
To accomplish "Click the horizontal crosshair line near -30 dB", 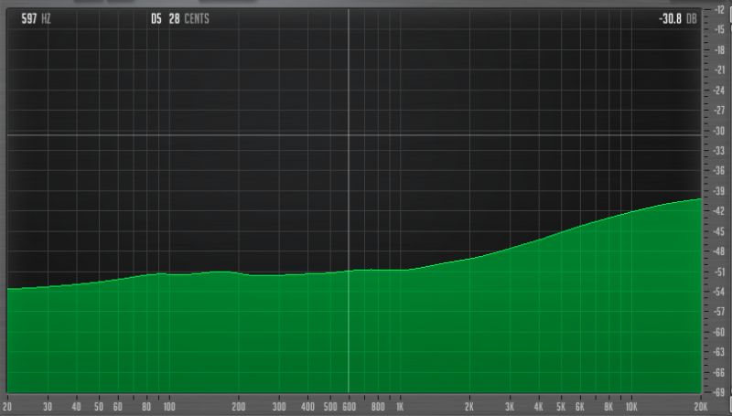I will [x=183, y=135].
